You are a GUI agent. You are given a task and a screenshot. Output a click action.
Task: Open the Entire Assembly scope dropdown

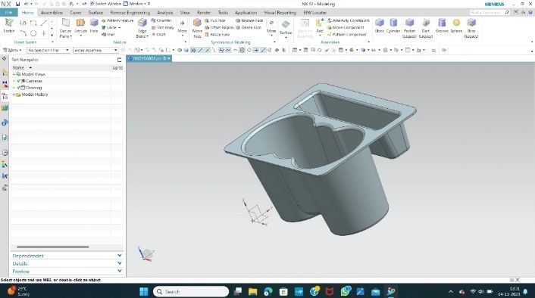95,50
